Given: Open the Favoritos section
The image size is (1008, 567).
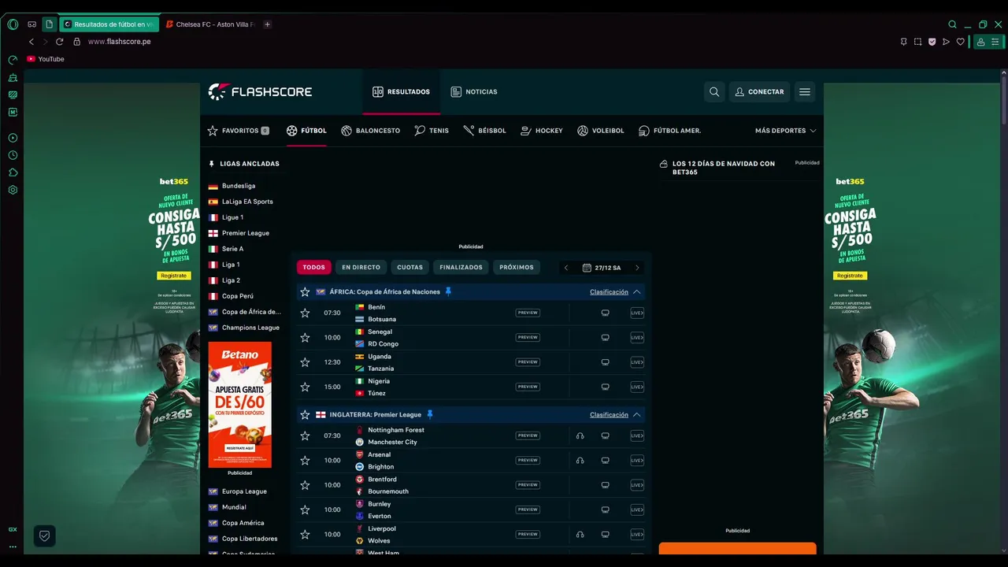Looking at the screenshot, I should point(238,131).
